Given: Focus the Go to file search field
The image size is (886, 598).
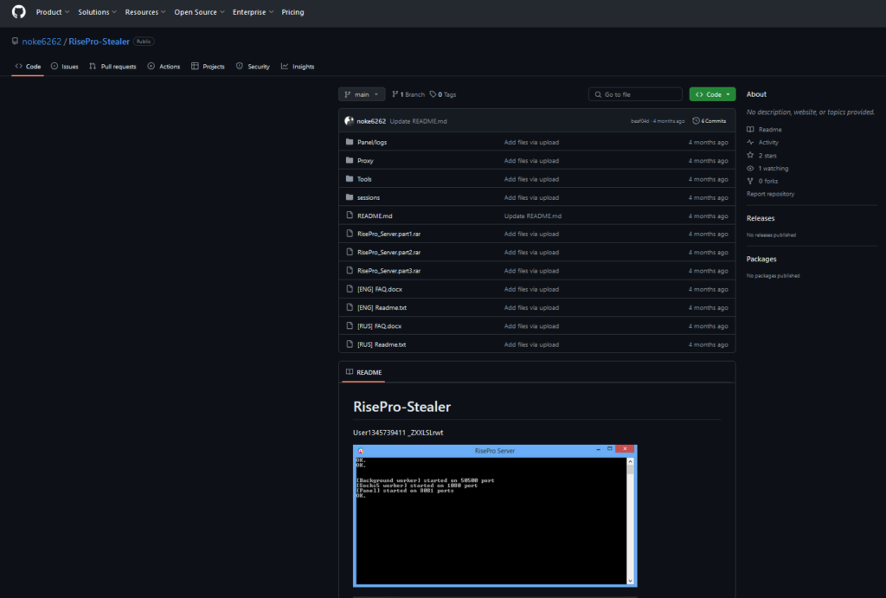Looking at the screenshot, I should coord(635,94).
